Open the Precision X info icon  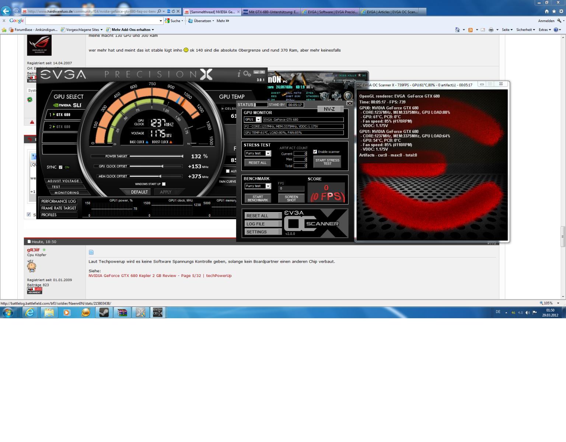click(x=239, y=74)
